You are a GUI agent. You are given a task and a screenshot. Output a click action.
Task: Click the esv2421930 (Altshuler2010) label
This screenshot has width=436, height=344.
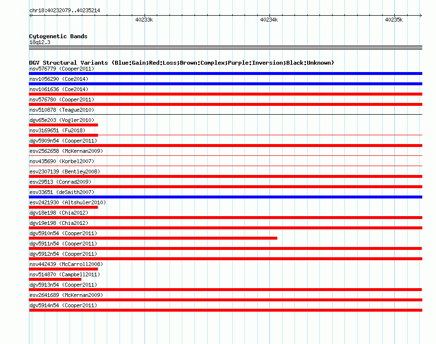(68, 202)
